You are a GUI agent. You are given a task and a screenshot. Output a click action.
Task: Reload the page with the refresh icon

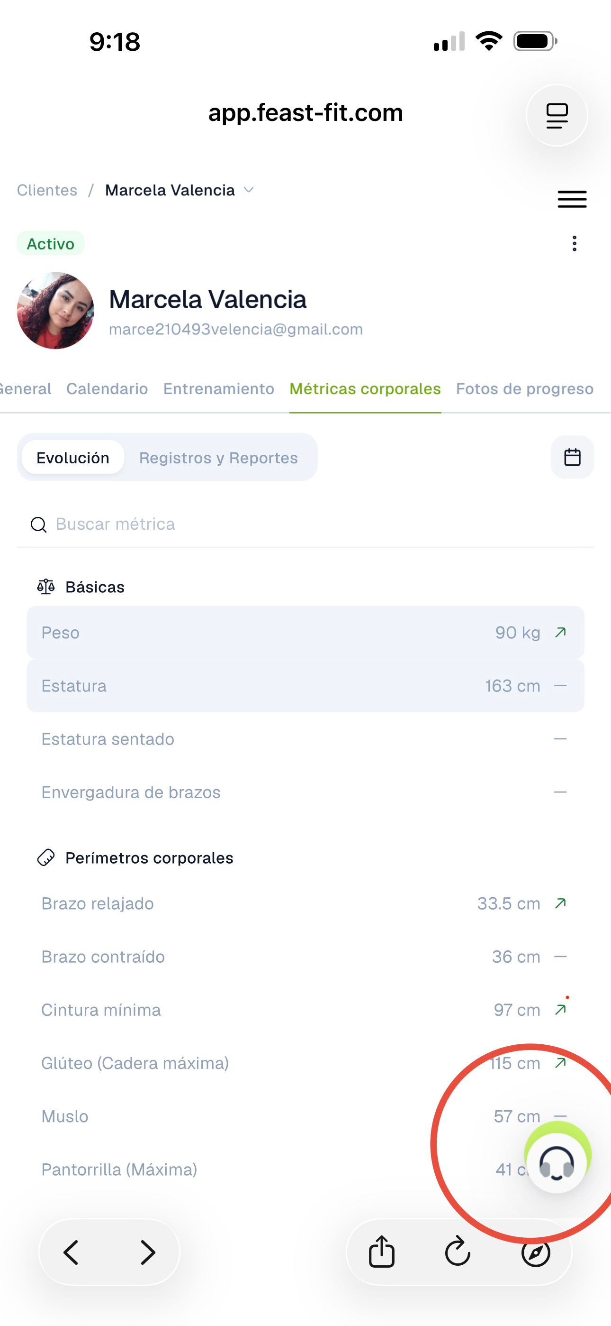click(458, 1252)
